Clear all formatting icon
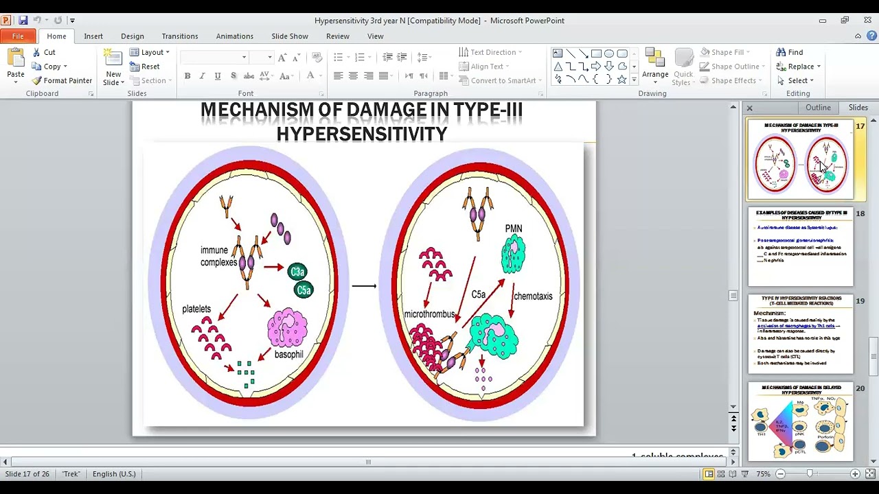Image resolution: width=879 pixels, height=494 pixels. coord(317,58)
